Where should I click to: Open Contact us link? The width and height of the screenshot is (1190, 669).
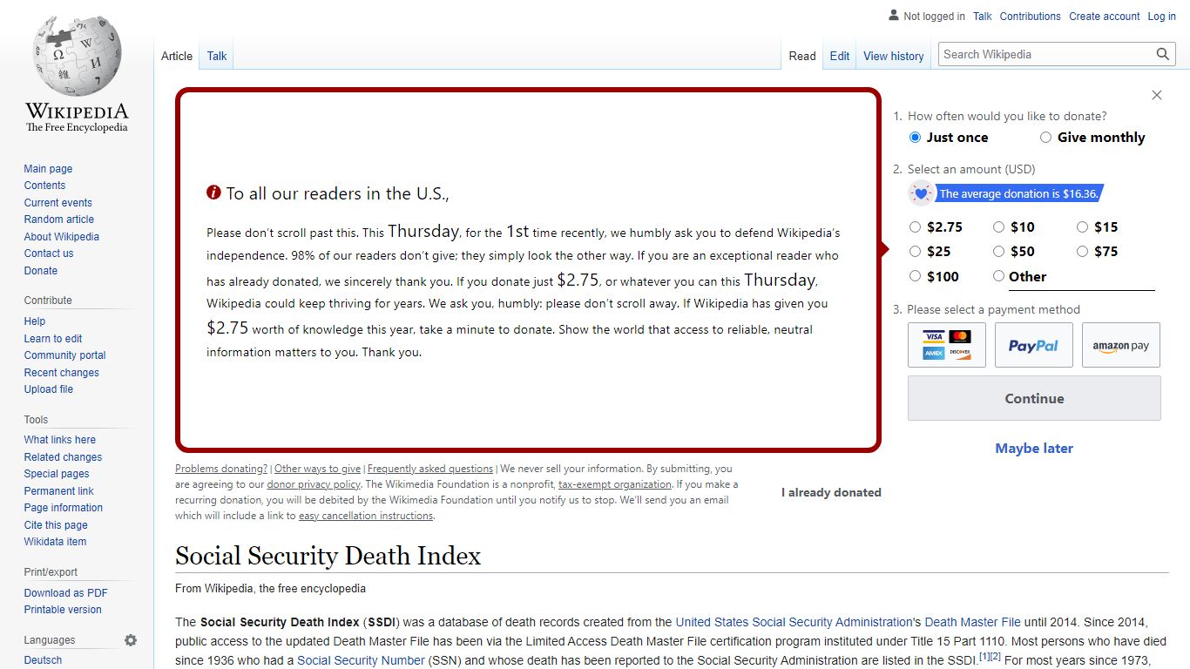(x=49, y=253)
